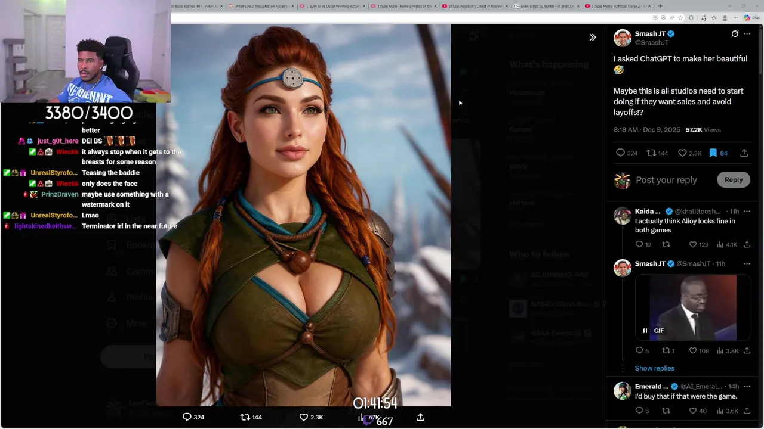Click the Smash JT name on GIF reply
The width and height of the screenshot is (764, 429).
tap(650, 264)
